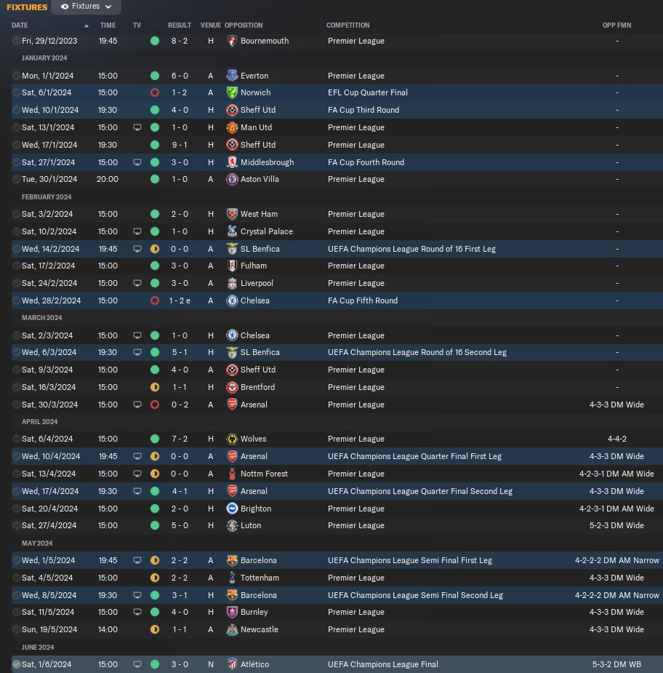Click the Atlético opposition name
Screen dimensions: 663x673
254,664
